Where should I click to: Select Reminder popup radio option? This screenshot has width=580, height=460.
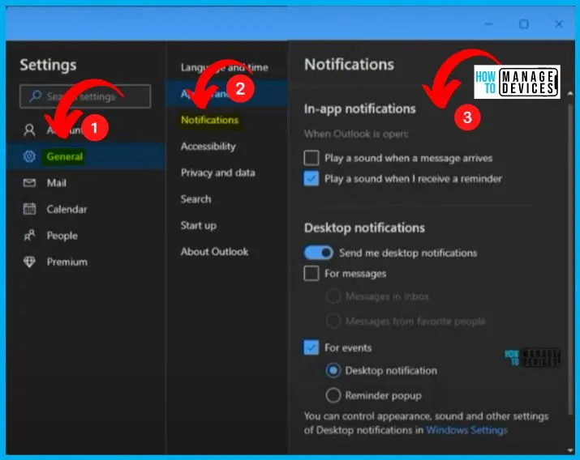pos(333,395)
